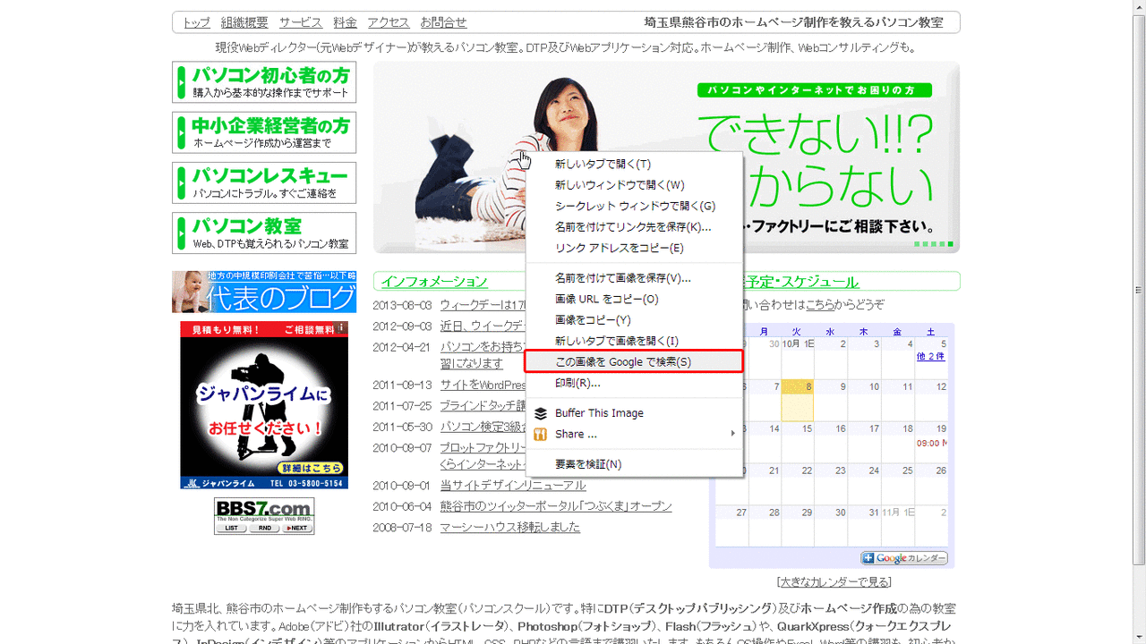Image resolution: width=1146 pixels, height=644 pixels.
Task: Open the インフォメーション heading link
Action: tap(434, 282)
